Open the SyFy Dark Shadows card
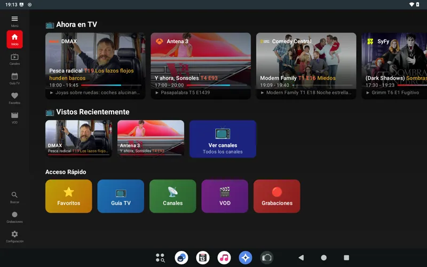This screenshot has height=267, width=427. pos(394,66)
